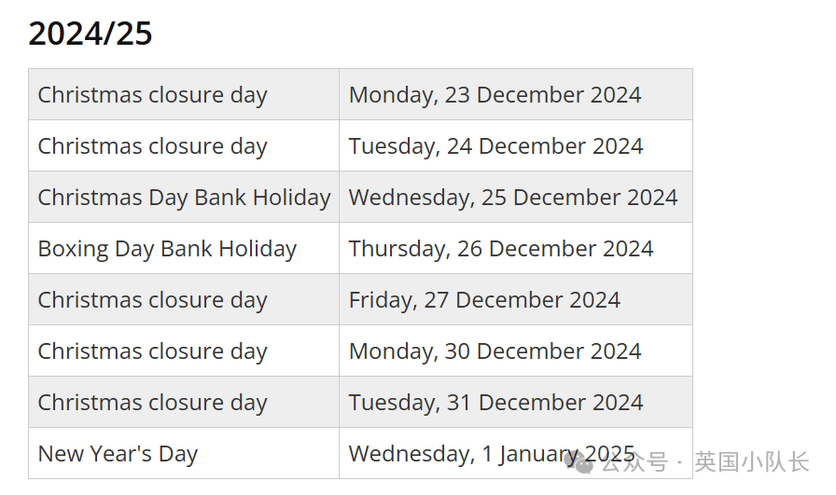
Task: Click first Christmas closure day label
Action: pyautogui.click(x=152, y=95)
